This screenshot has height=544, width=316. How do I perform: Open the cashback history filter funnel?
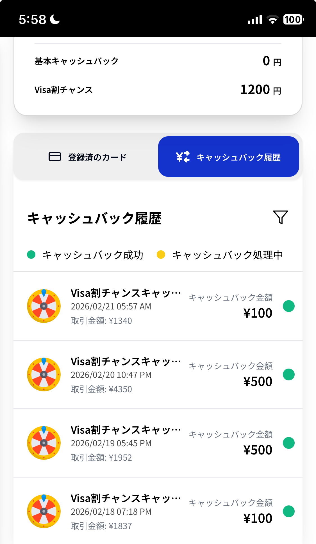[x=280, y=217]
